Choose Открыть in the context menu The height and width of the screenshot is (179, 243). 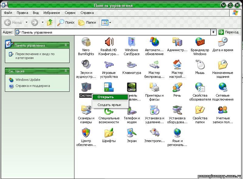coord(110,97)
